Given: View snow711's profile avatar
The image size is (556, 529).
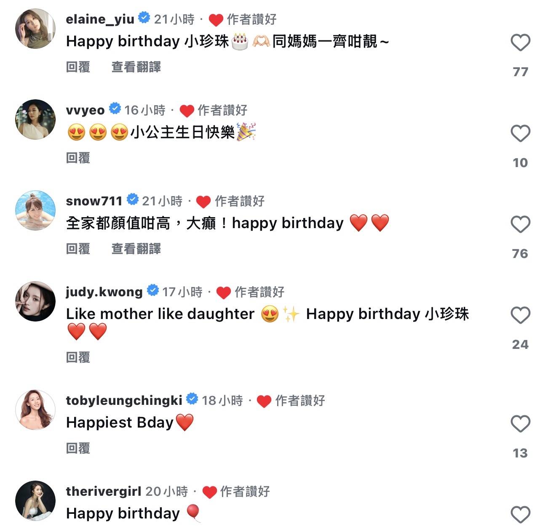Looking at the screenshot, I should click(x=35, y=210).
